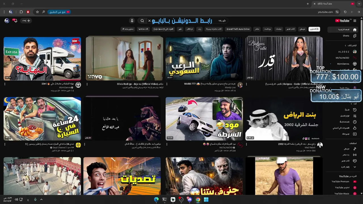Open Shorts from the sidebar

click(343, 36)
